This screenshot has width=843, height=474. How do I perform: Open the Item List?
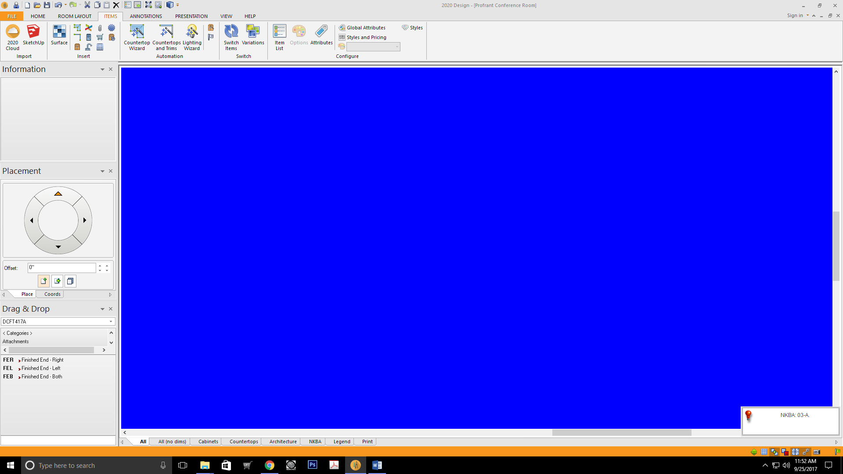(279, 37)
